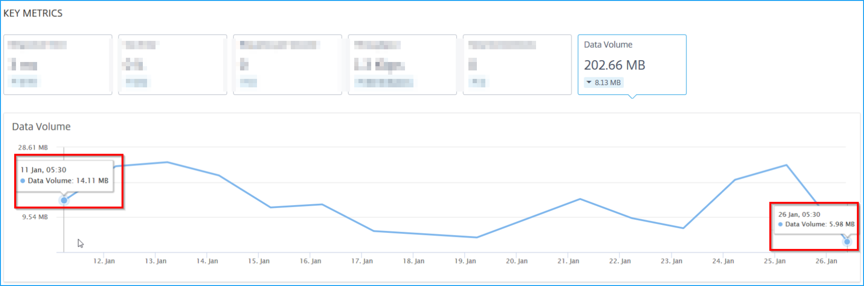Select the 26 Jan data point marker
Screen dimensions: 864x286
click(847, 242)
